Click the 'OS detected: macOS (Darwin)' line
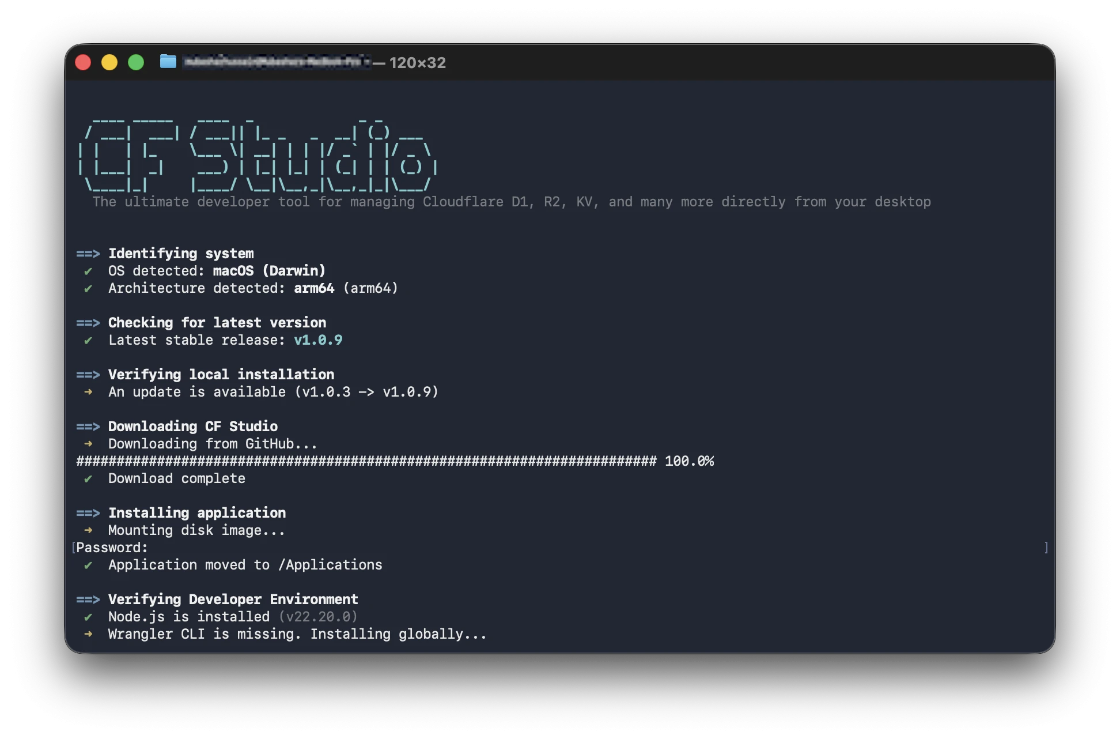Screen dimensions: 1120x739 (217, 271)
